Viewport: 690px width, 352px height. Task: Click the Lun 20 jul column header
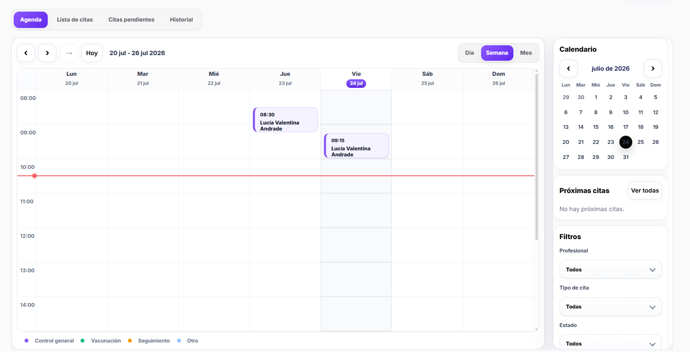coord(71,79)
